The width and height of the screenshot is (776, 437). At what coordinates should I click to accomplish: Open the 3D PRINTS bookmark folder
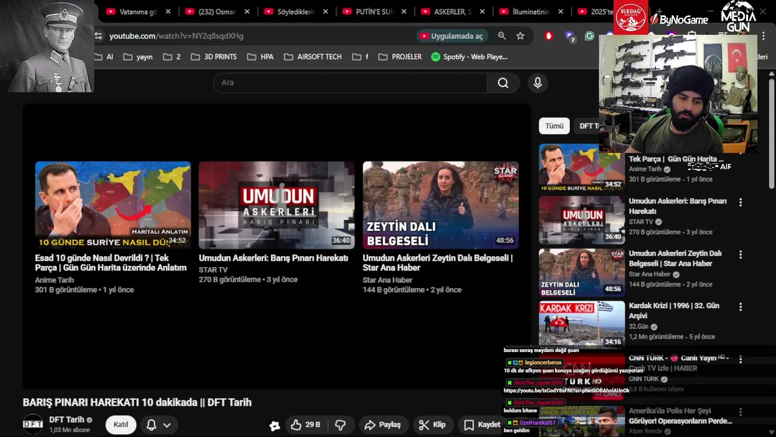(213, 56)
